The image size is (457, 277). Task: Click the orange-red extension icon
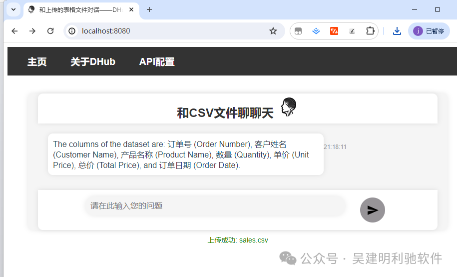click(x=334, y=31)
